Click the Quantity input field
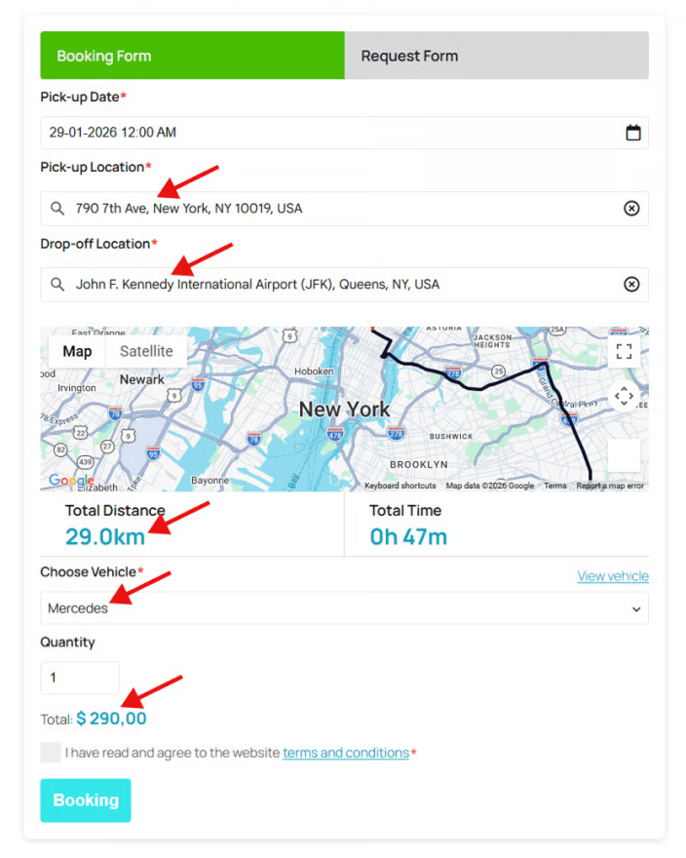The height and width of the screenshot is (858, 686). click(x=80, y=678)
